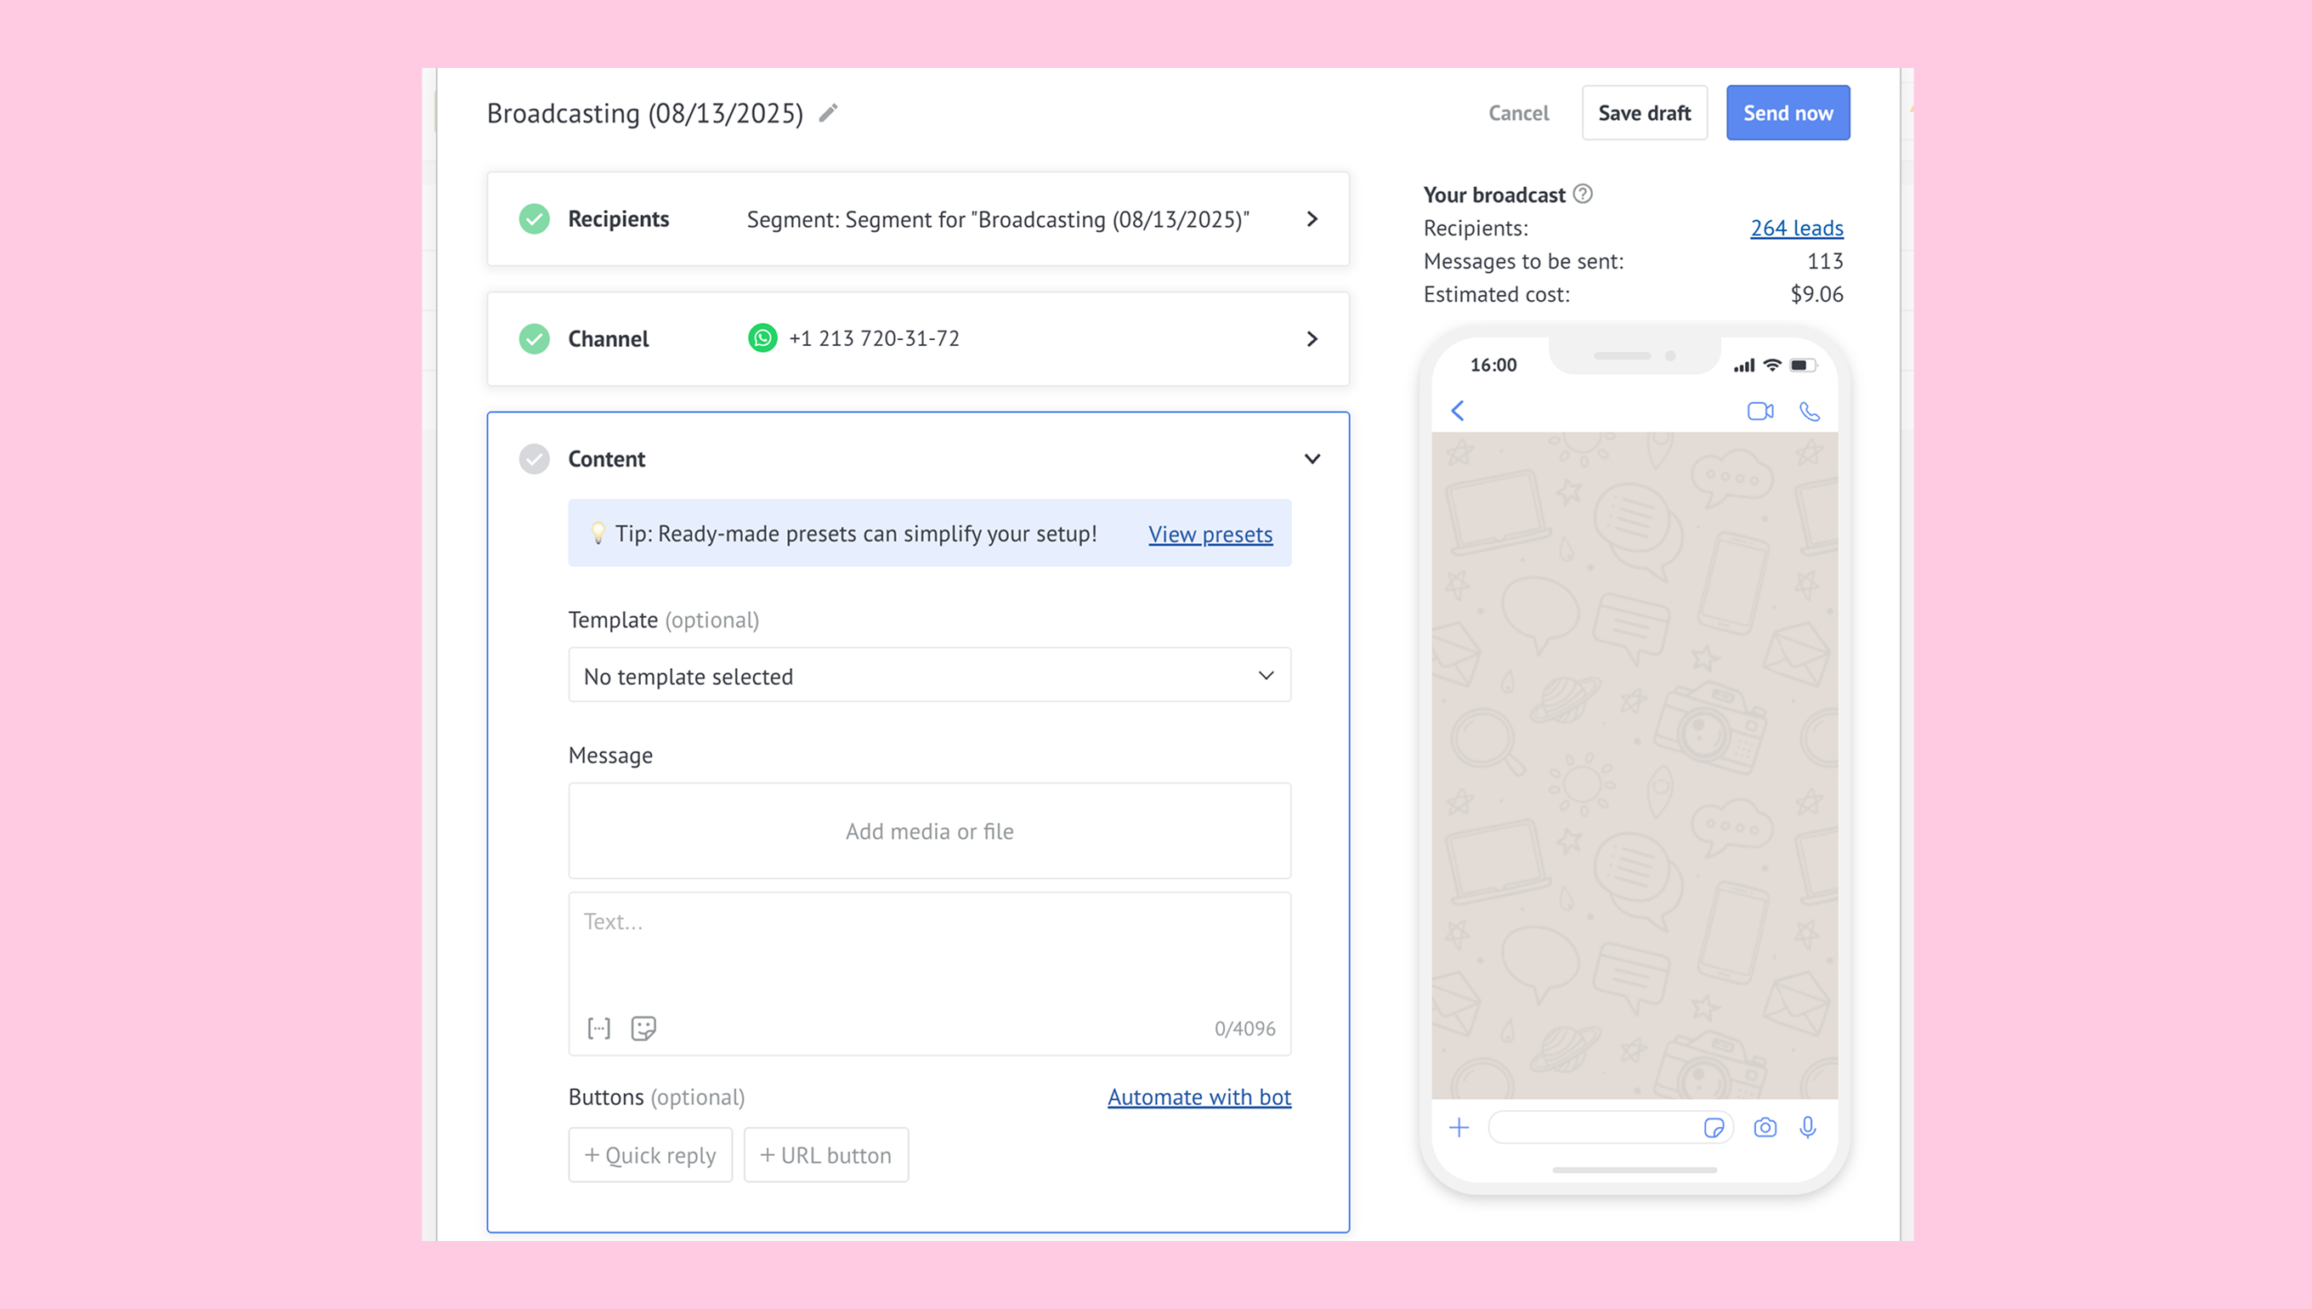Click the green Recipients check circle
The height and width of the screenshot is (1309, 2312).
click(534, 218)
